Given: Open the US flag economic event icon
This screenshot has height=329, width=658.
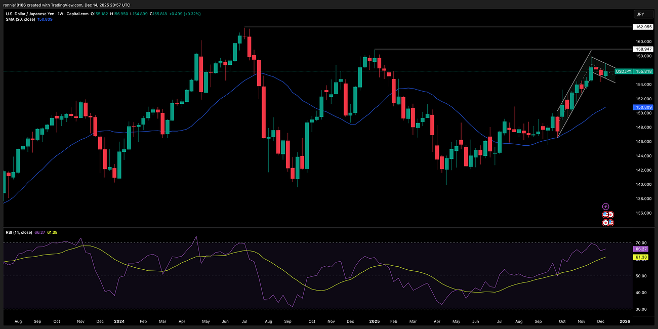Looking at the screenshot, I should (605, 214).
